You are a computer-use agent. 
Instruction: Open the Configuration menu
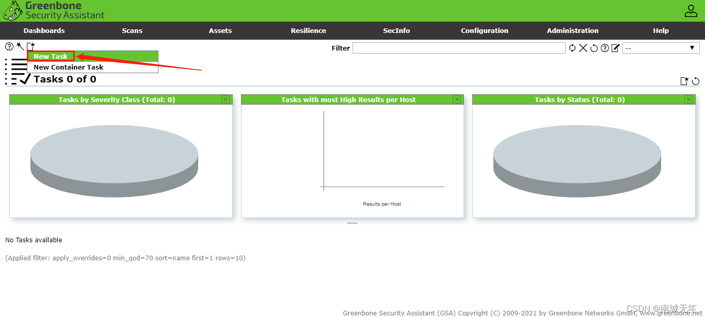click(x=485, y=30)
